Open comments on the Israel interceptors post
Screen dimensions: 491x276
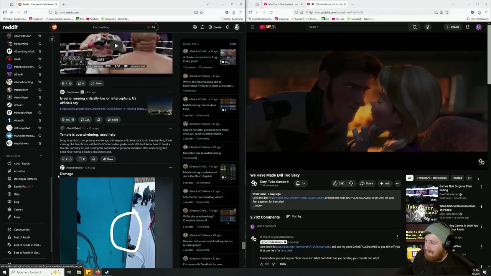(x=85, y=120)
